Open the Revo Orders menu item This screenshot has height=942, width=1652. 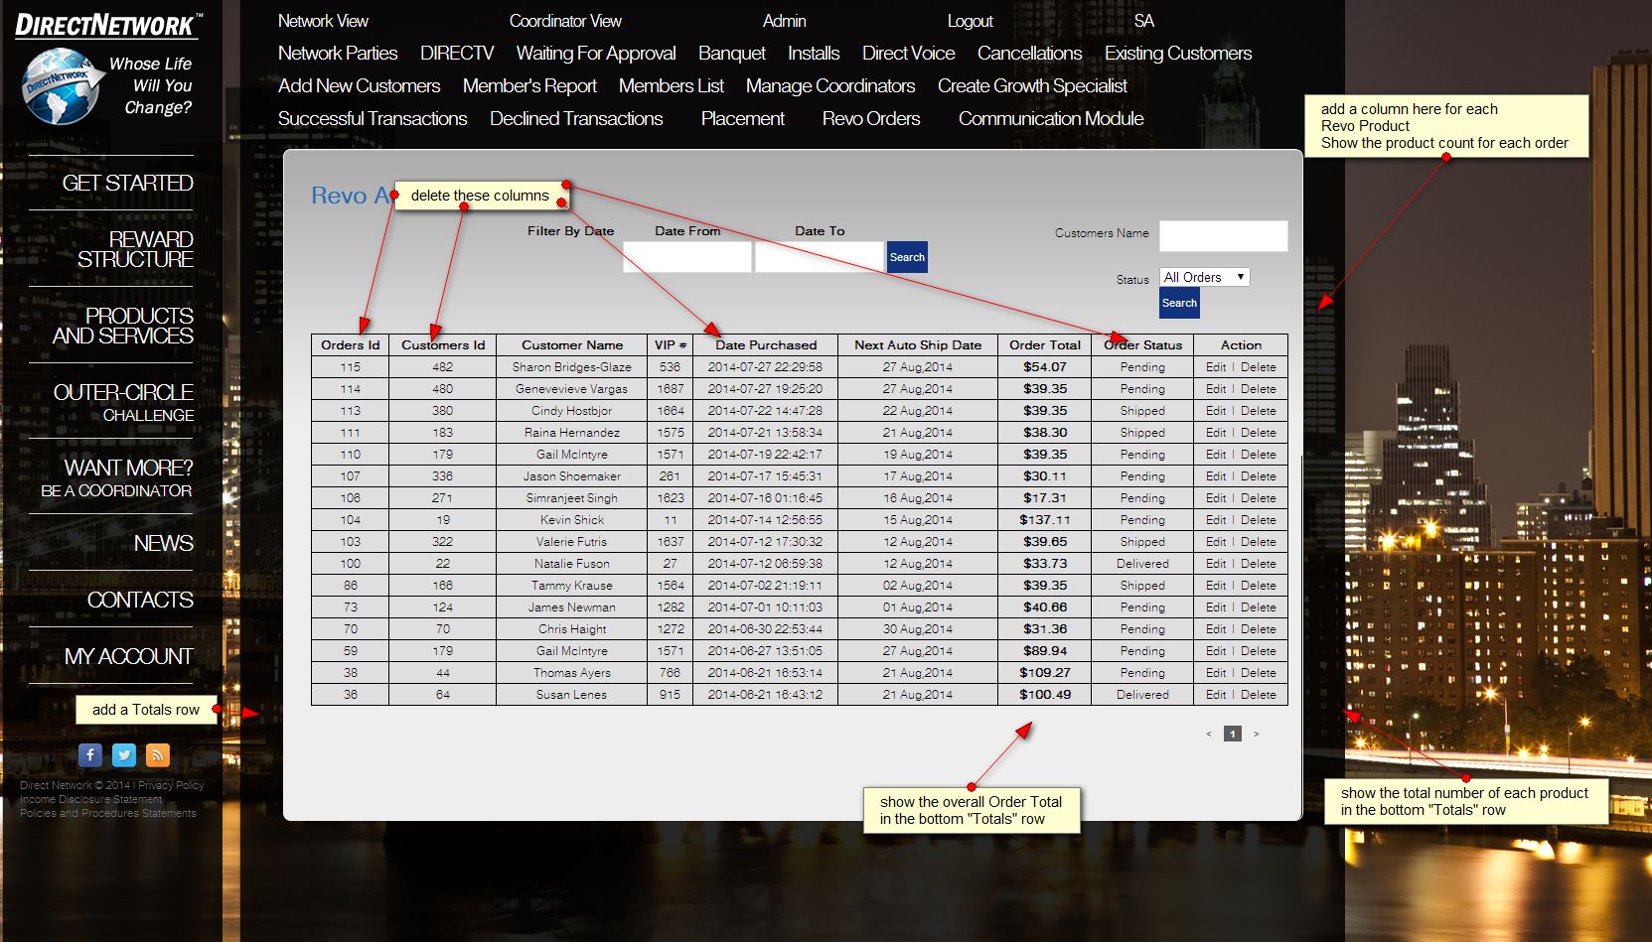(871, 119)
